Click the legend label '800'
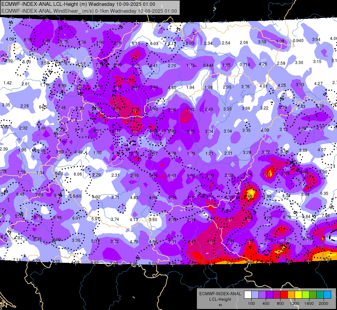This screenshot has width=337, height=310. pos(280,303)
